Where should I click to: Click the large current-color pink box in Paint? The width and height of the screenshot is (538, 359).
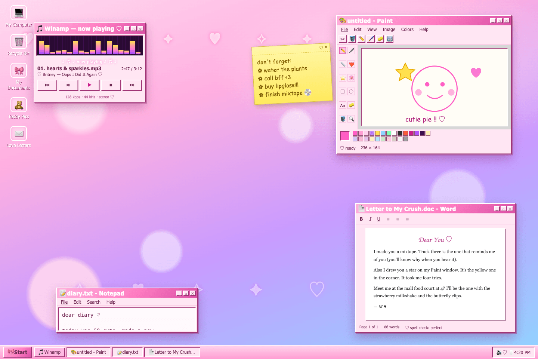click(344, 136)
